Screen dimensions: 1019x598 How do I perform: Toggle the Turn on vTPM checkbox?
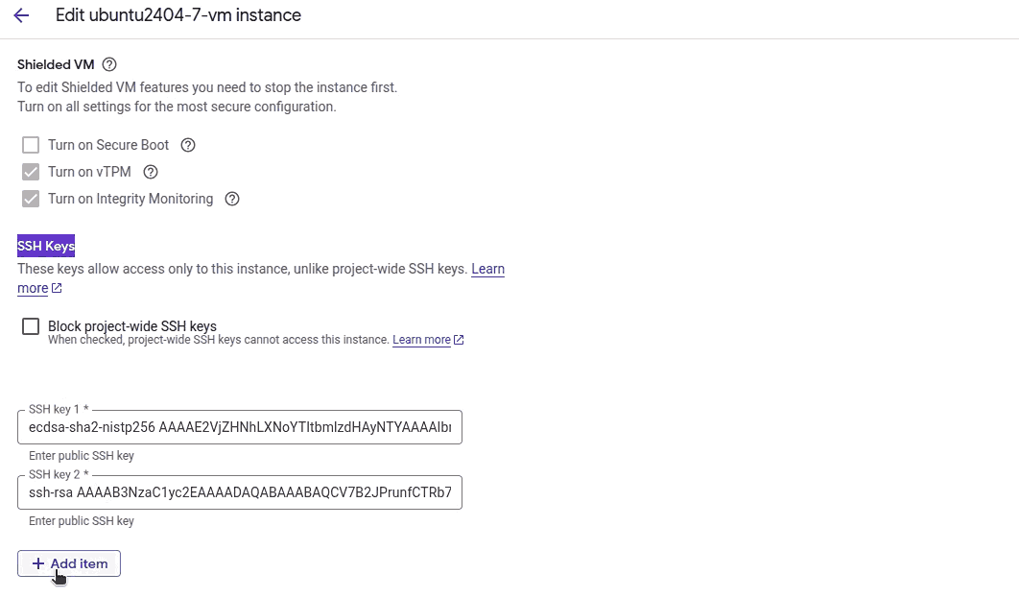(x=31, y=172)
